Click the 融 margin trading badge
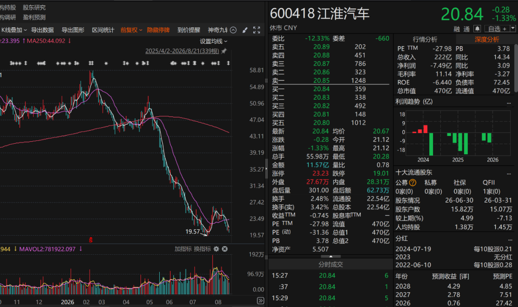The height and width of the screenshot is (307, 518). 457,29
